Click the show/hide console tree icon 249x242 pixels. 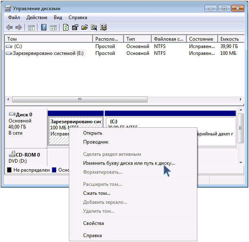pyautogui.click(x=31, y=28)
